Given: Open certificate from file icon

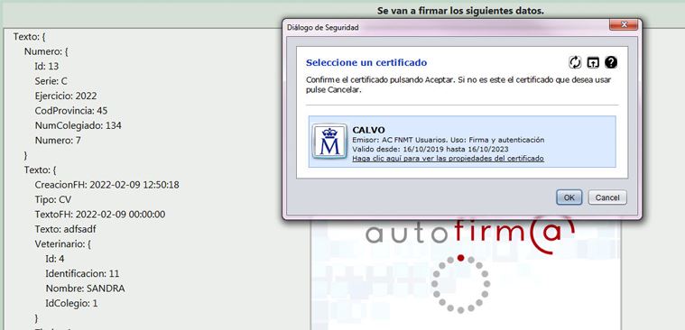Looking at the screenshot, I should (593, 62).
